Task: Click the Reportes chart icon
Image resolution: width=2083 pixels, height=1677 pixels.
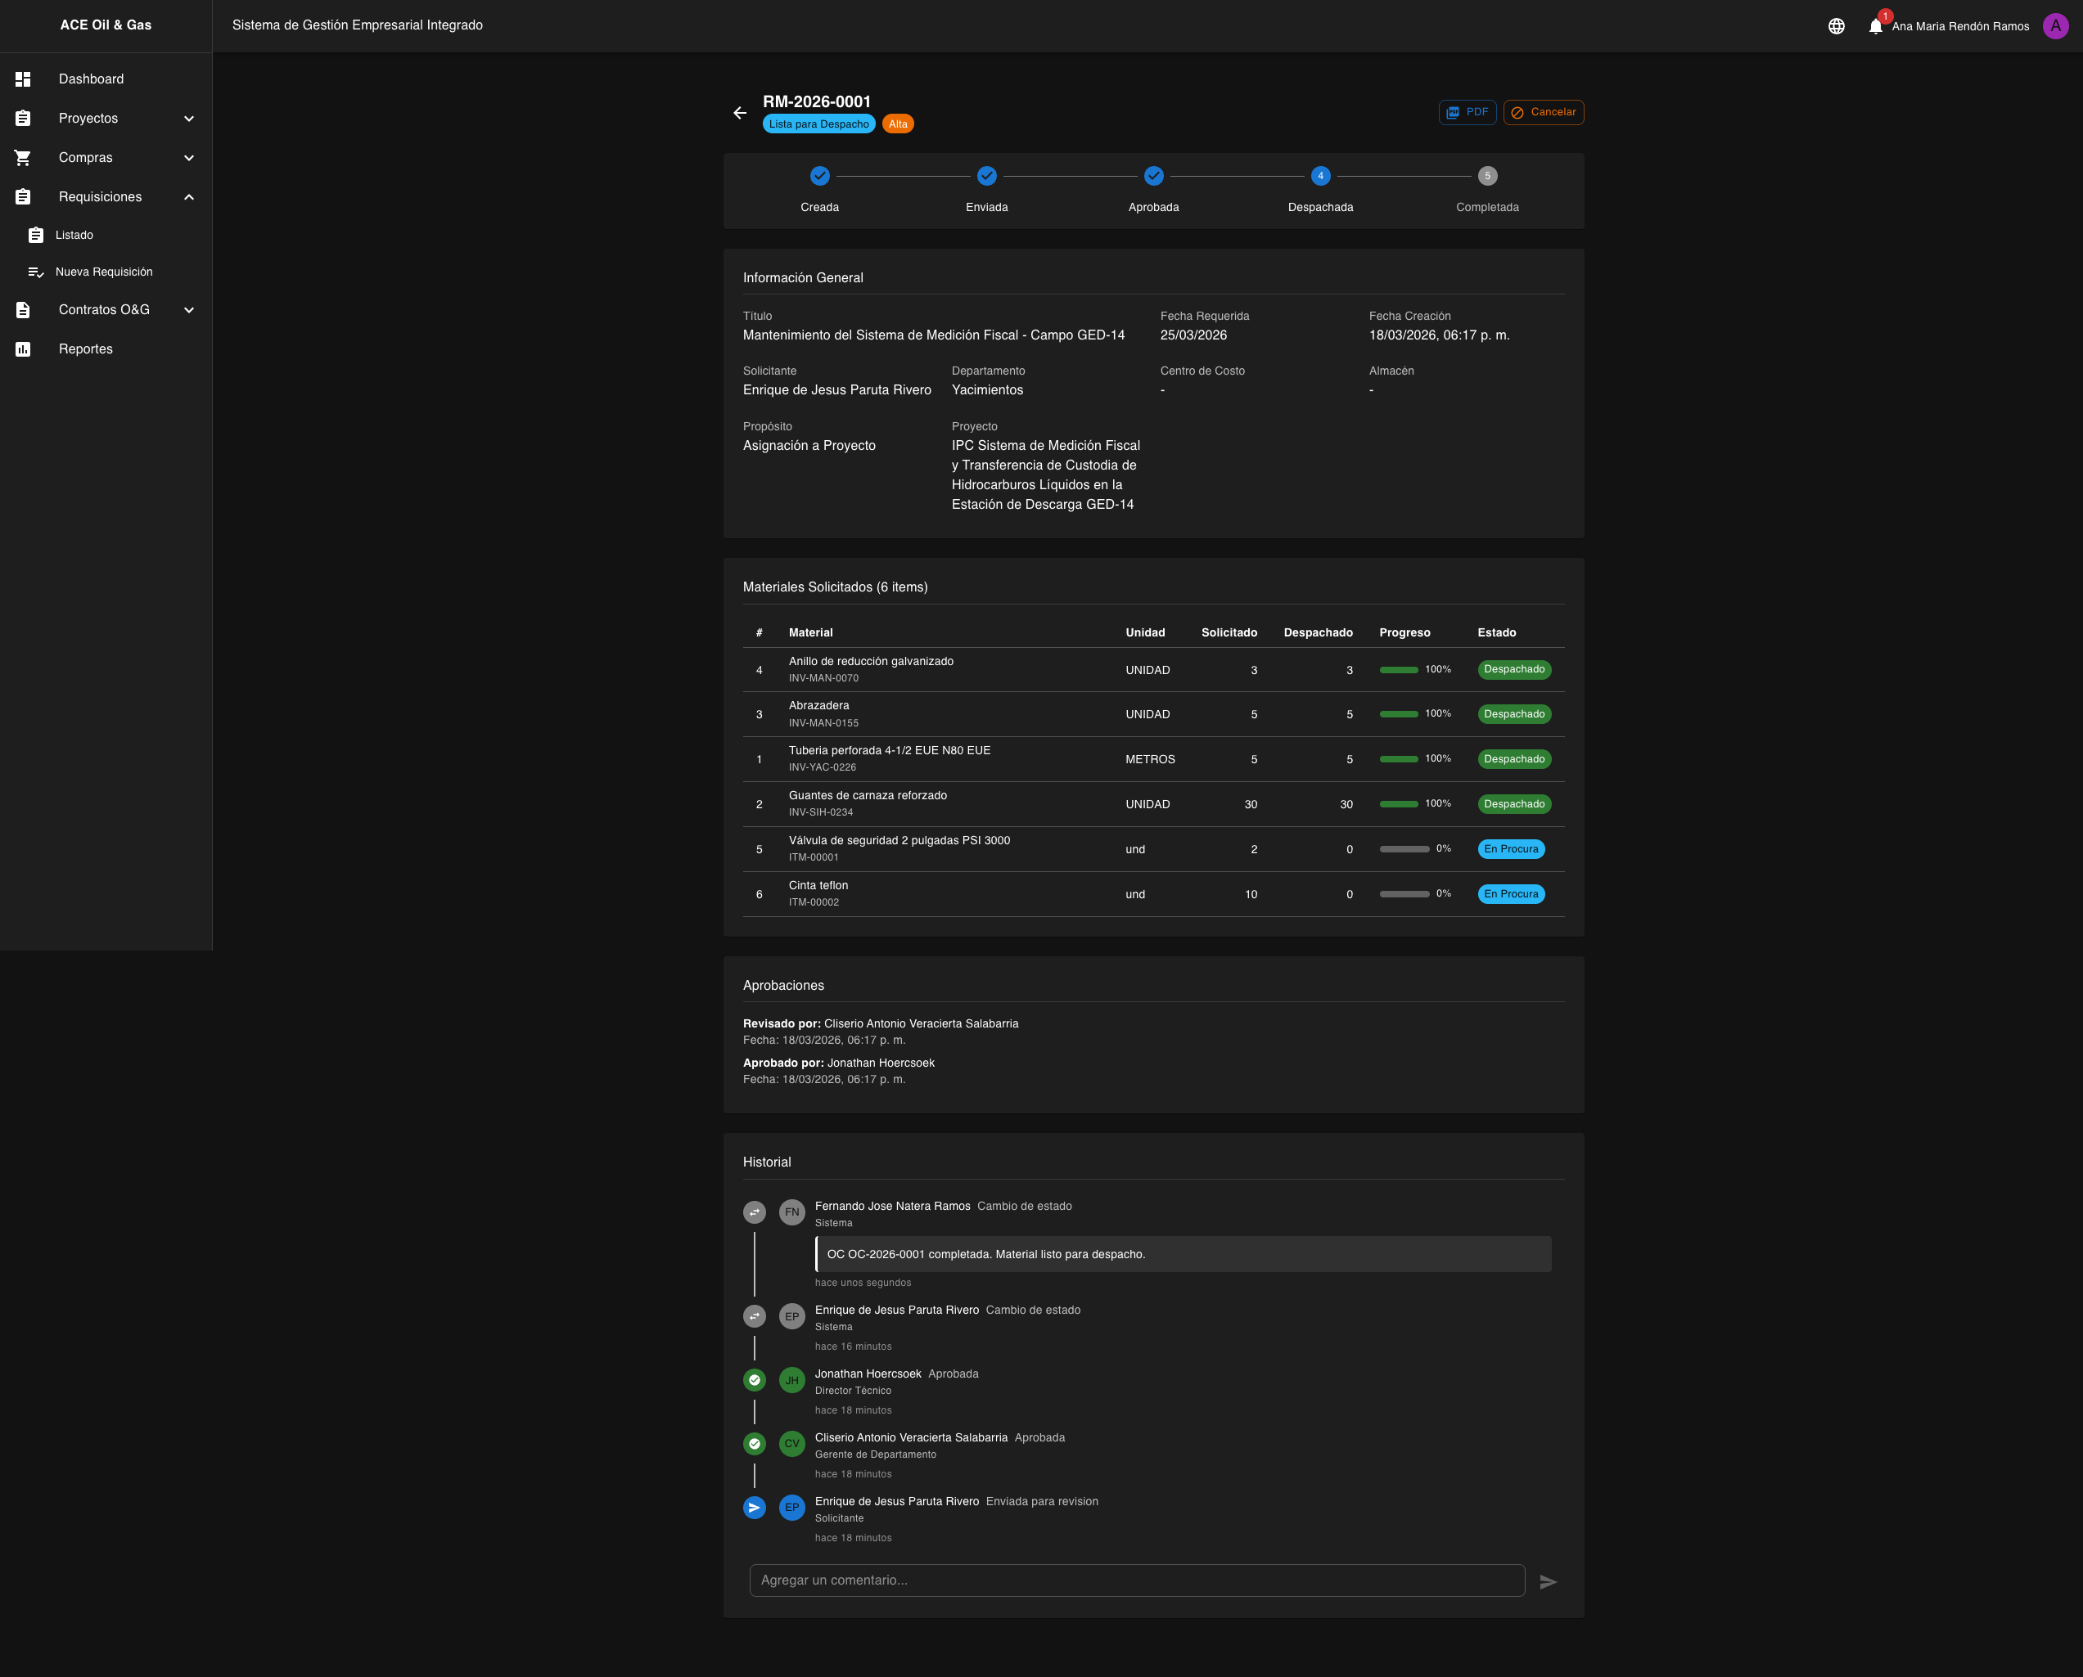Action: coord(23,348)
